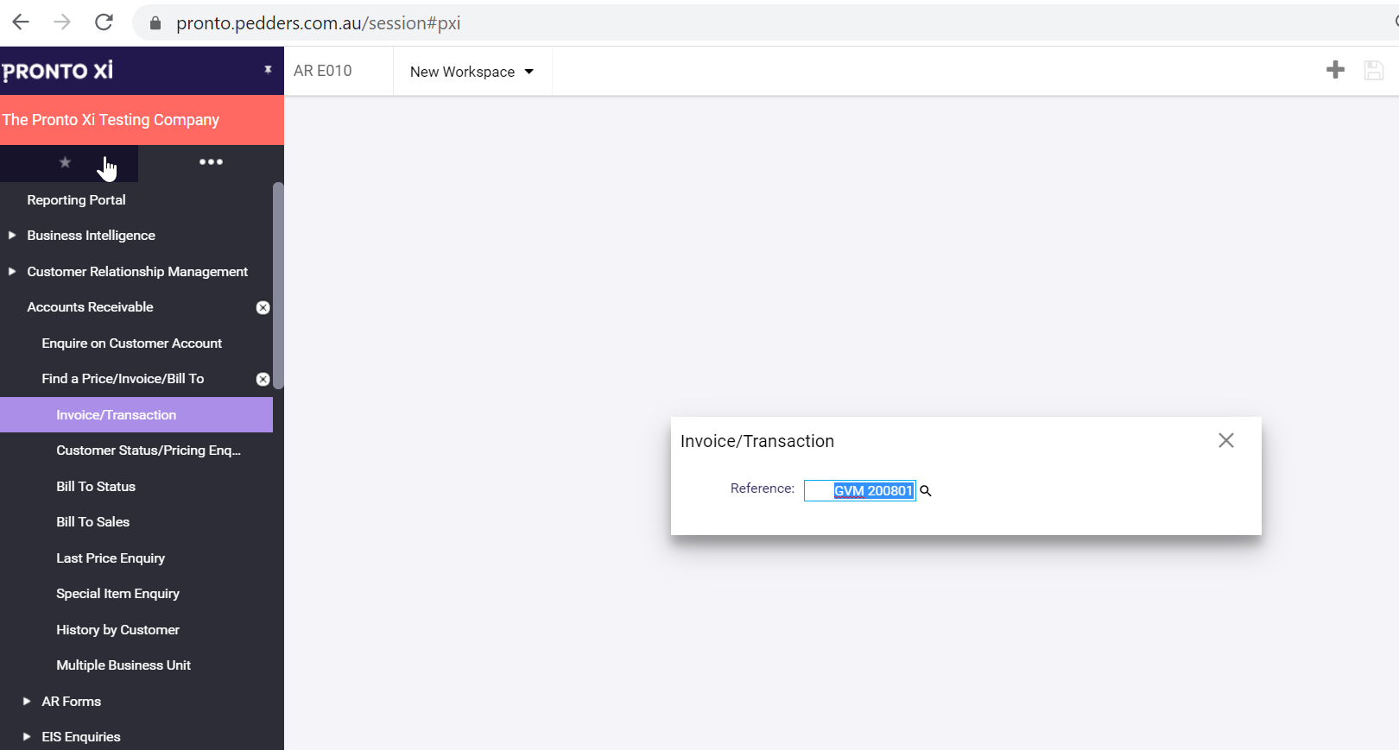The width and height of the screenshot is (1399, 750).
Task: Click the Pronto Xi logo
Action: click(x=58, y=71)
